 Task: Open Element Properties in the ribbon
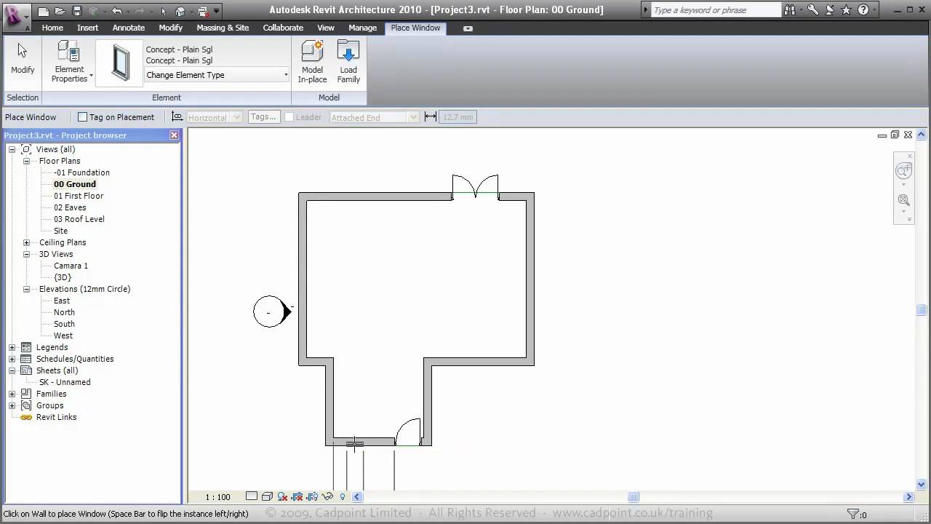point(70,61)
